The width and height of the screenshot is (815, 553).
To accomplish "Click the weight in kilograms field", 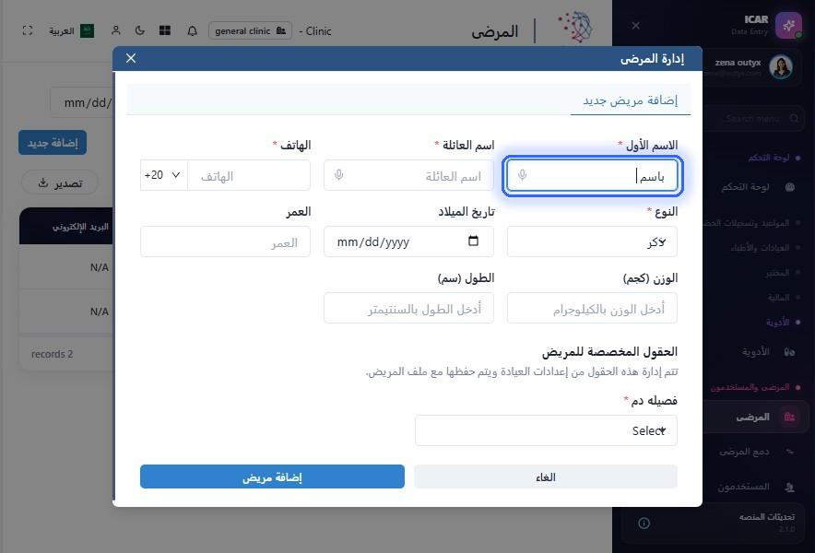I will pos(592,308).
